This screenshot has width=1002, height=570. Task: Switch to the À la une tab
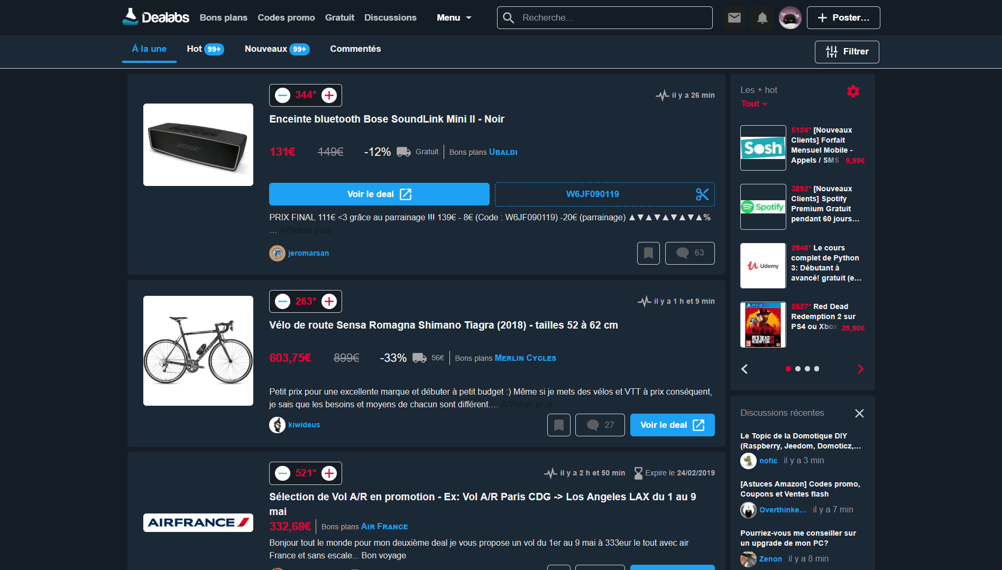[x=149, y=49]
